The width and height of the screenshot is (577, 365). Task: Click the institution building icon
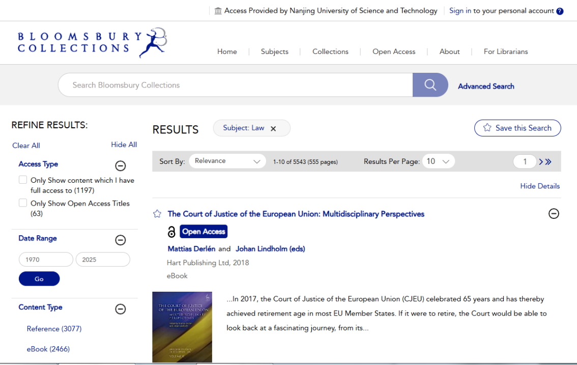tap(218, 11)
